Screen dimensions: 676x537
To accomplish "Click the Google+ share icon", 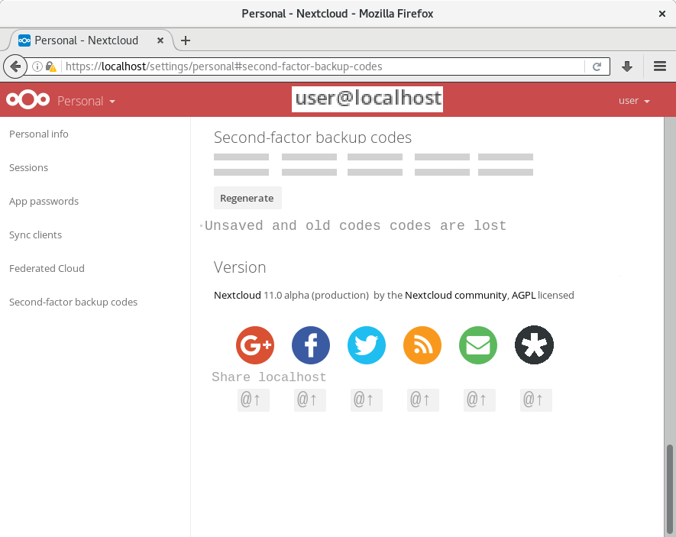I will 255,345.
